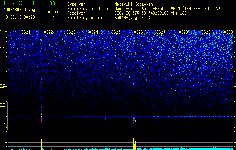Click antenna value A504HB(yagi 4el)
Screen dimensions: 236x150
(x=132, y=18)
